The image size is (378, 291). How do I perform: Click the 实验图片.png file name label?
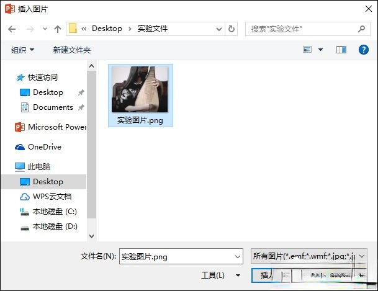click(140, 120)
